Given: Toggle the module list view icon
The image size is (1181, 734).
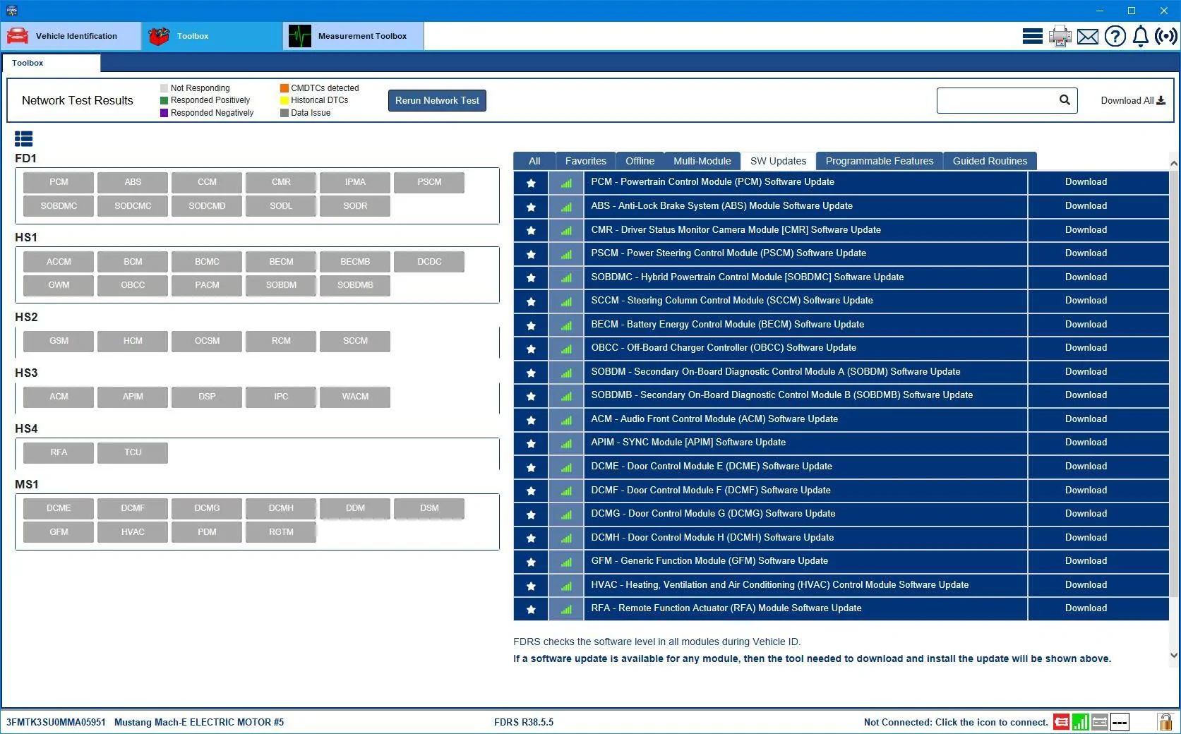Looking at the screenshot, I should (x=23, y=138).
